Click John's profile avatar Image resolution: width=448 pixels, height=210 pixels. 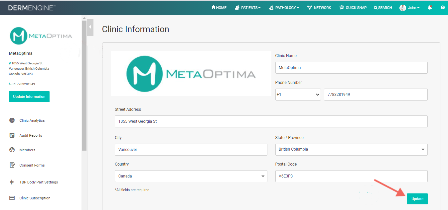pos(403,8)
